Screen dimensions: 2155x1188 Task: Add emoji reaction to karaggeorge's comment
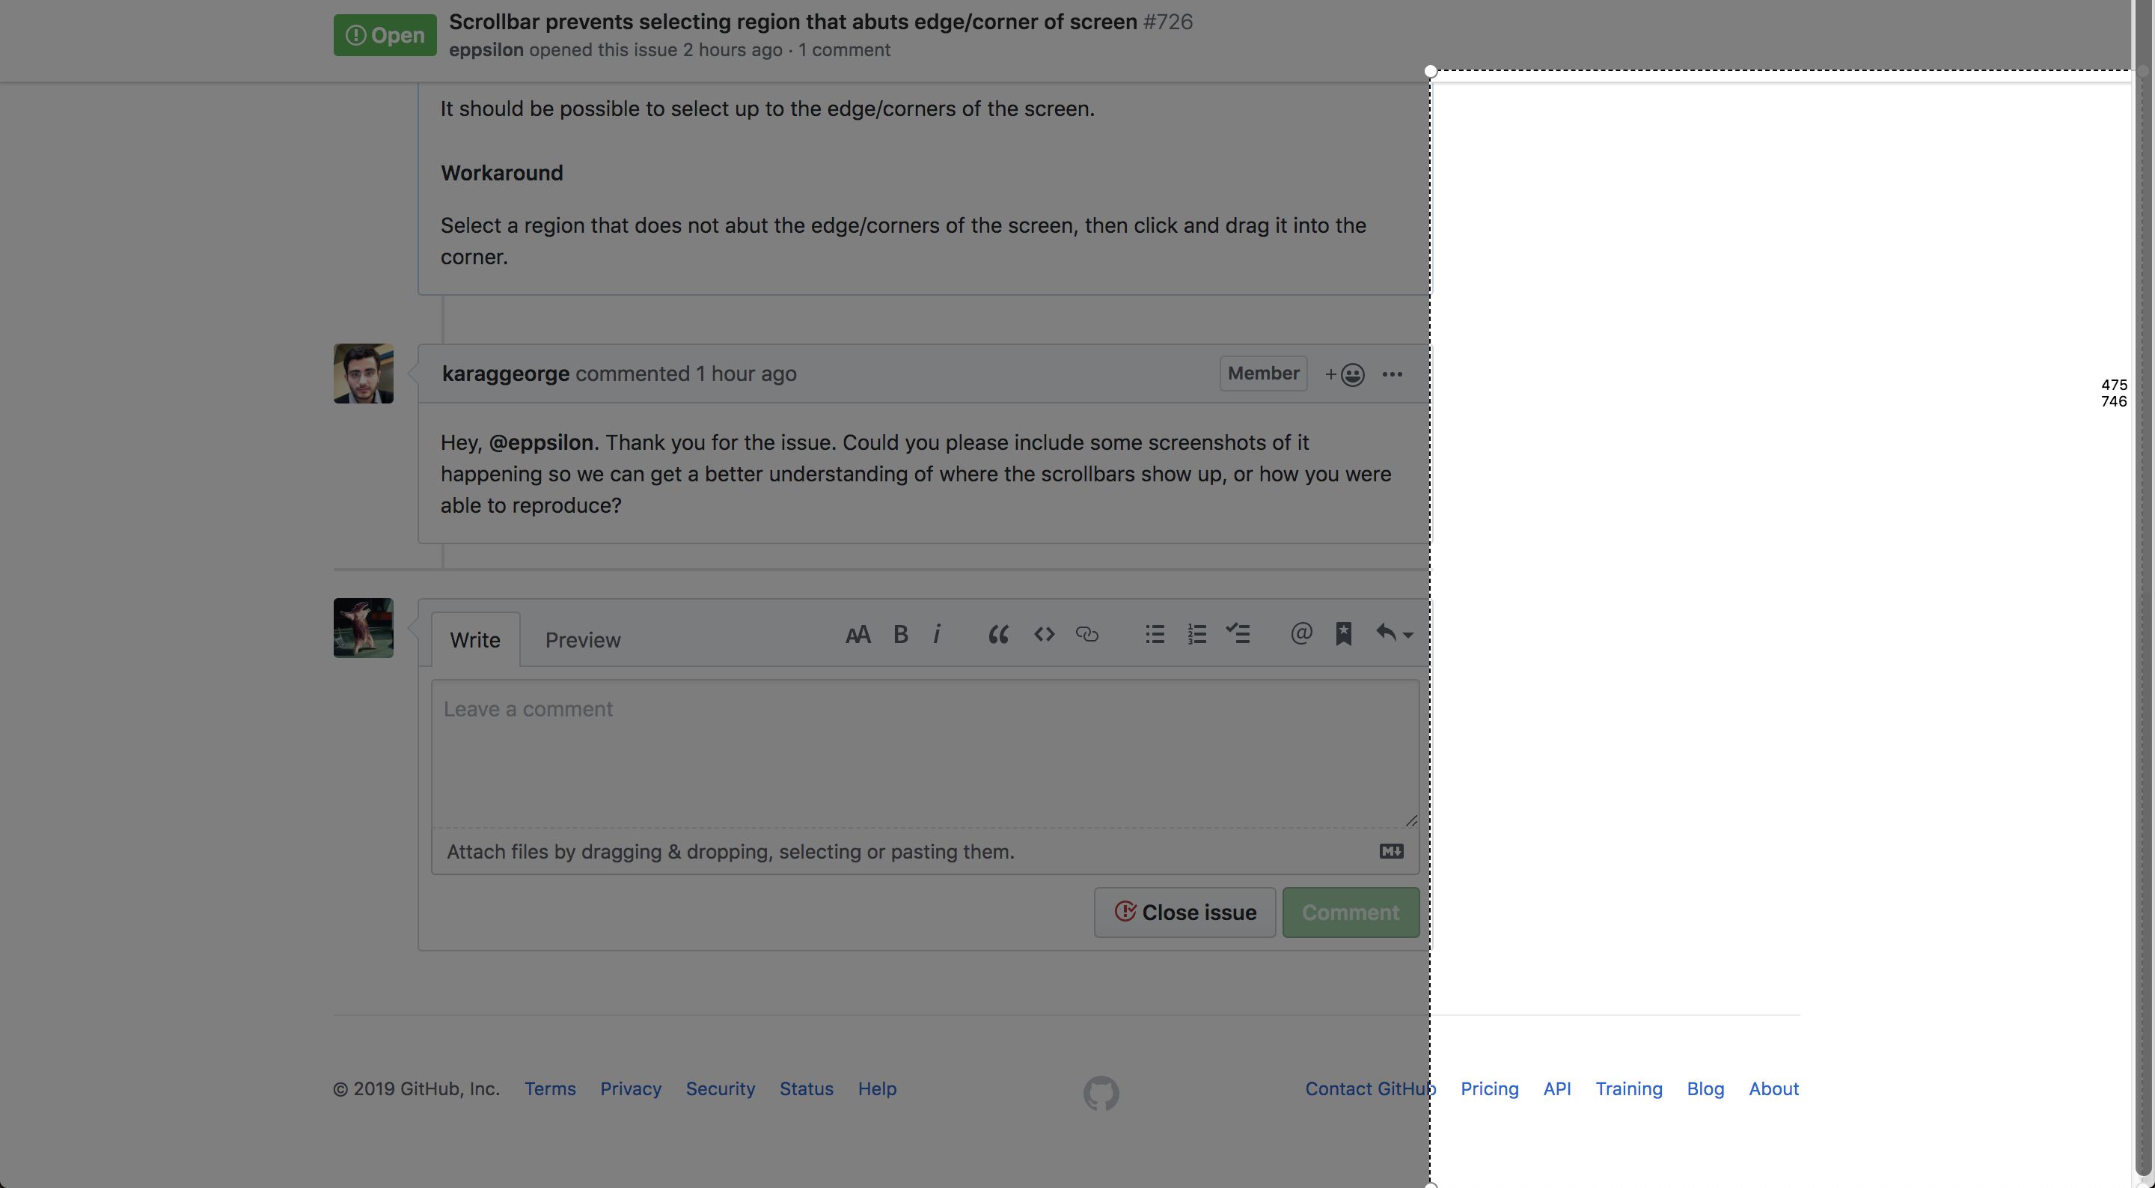tap(1344, 374)
